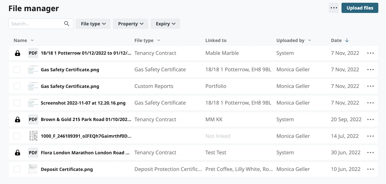Image resolution: width=386 pixels, height=184 pixels.
Task: Open row options for Deposit Certificate.png
Action: (x=370, y=169)
